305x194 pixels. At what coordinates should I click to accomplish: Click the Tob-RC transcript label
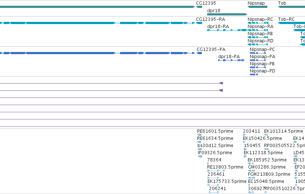(x=286, y=19)
